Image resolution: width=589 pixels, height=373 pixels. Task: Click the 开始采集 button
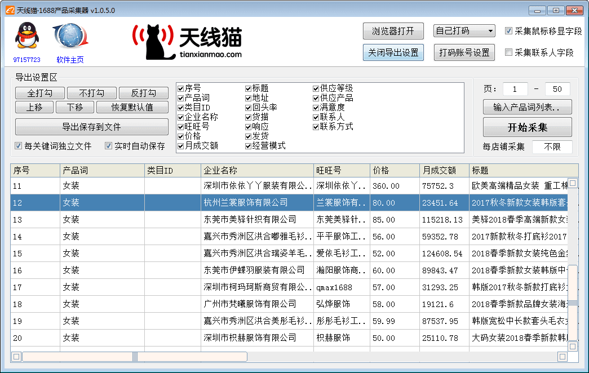[x=528, y=127]
